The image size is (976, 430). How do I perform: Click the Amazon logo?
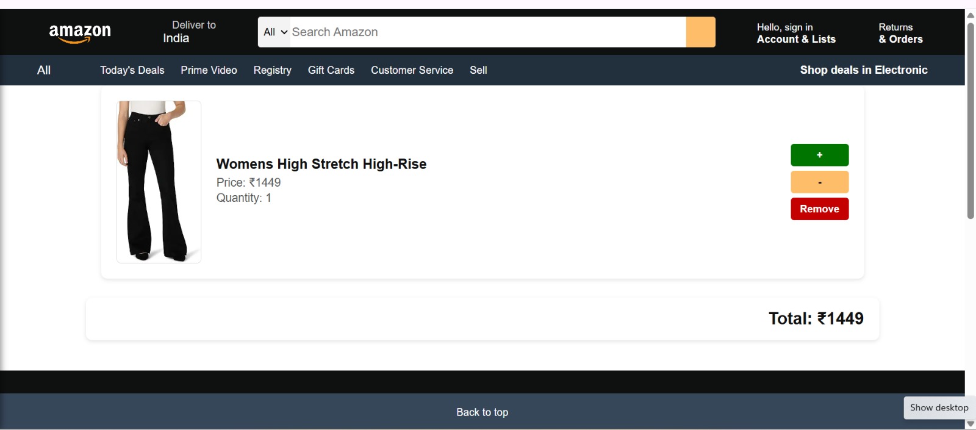click(x=80, y=33)
